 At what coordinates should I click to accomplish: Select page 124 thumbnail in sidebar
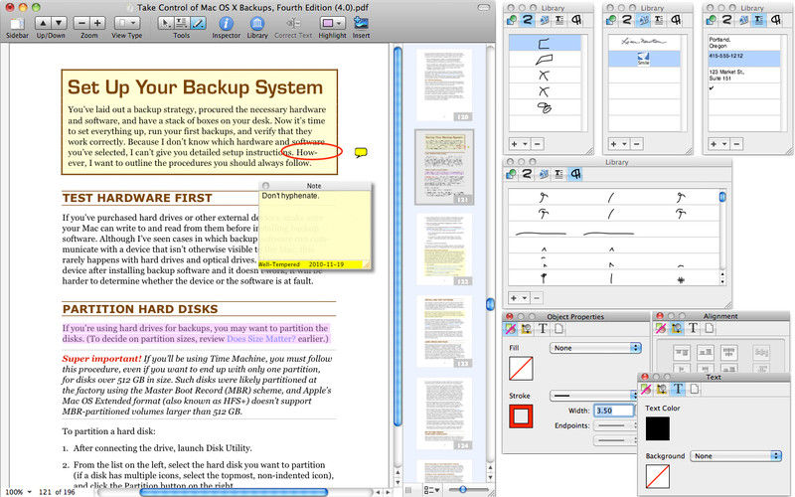click(444, 414)
